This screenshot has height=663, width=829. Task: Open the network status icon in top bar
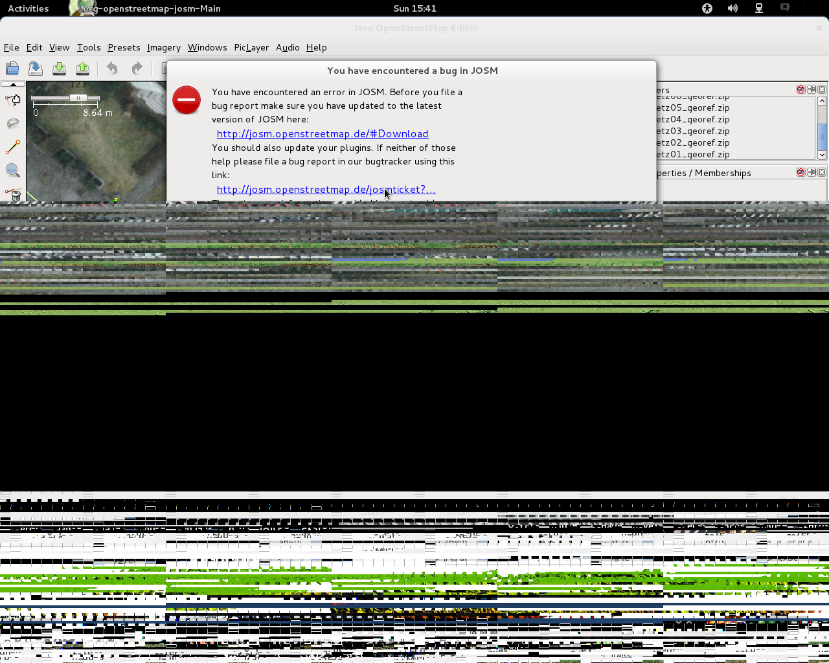759,8
